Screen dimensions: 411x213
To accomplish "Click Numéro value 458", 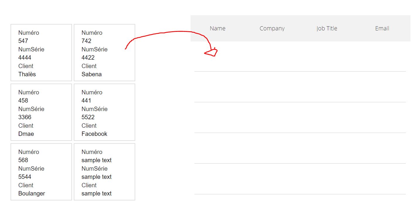I will click(23, 101).
